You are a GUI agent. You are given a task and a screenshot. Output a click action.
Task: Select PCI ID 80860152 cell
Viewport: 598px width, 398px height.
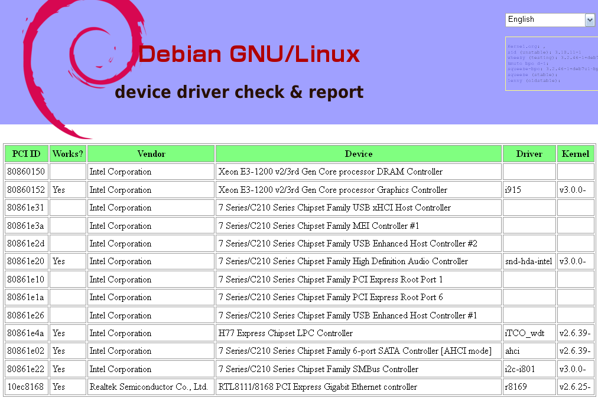[27, 189]
